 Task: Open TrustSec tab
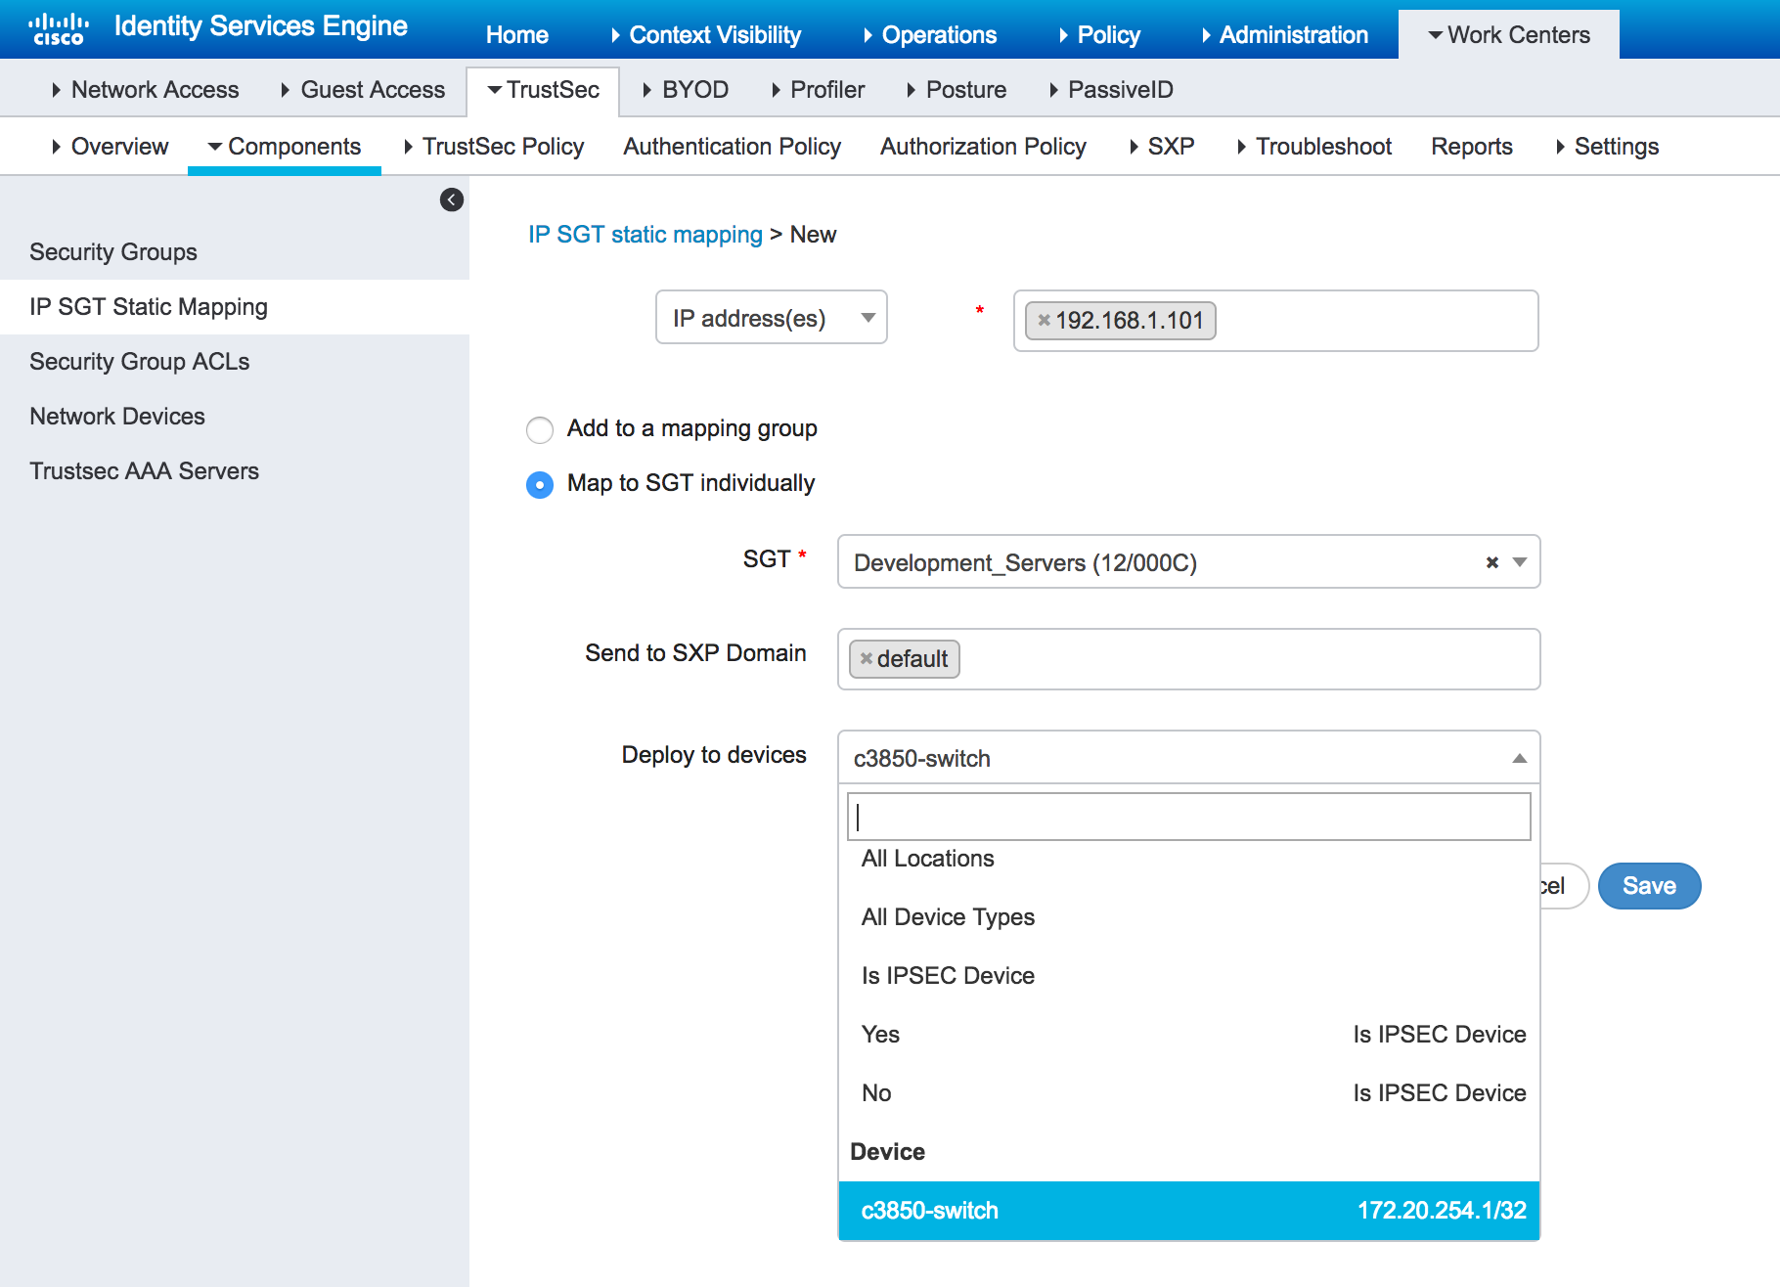tap(543, 90)
